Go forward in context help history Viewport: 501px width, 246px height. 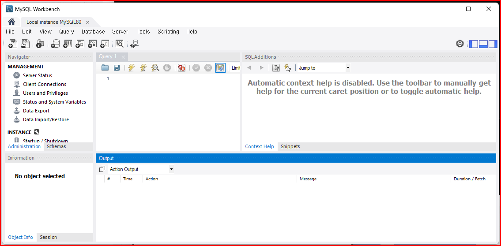(262, 67)
